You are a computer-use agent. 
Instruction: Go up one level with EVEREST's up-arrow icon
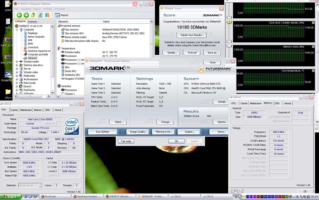(33, 15)
